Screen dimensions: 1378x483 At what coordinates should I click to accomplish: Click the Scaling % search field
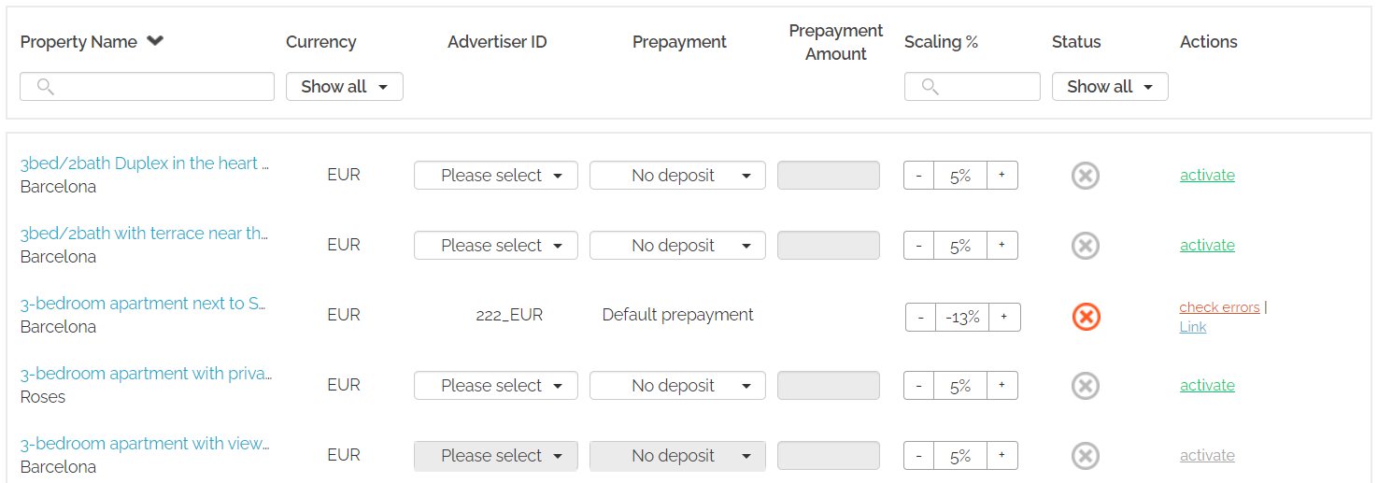[972, 87]
